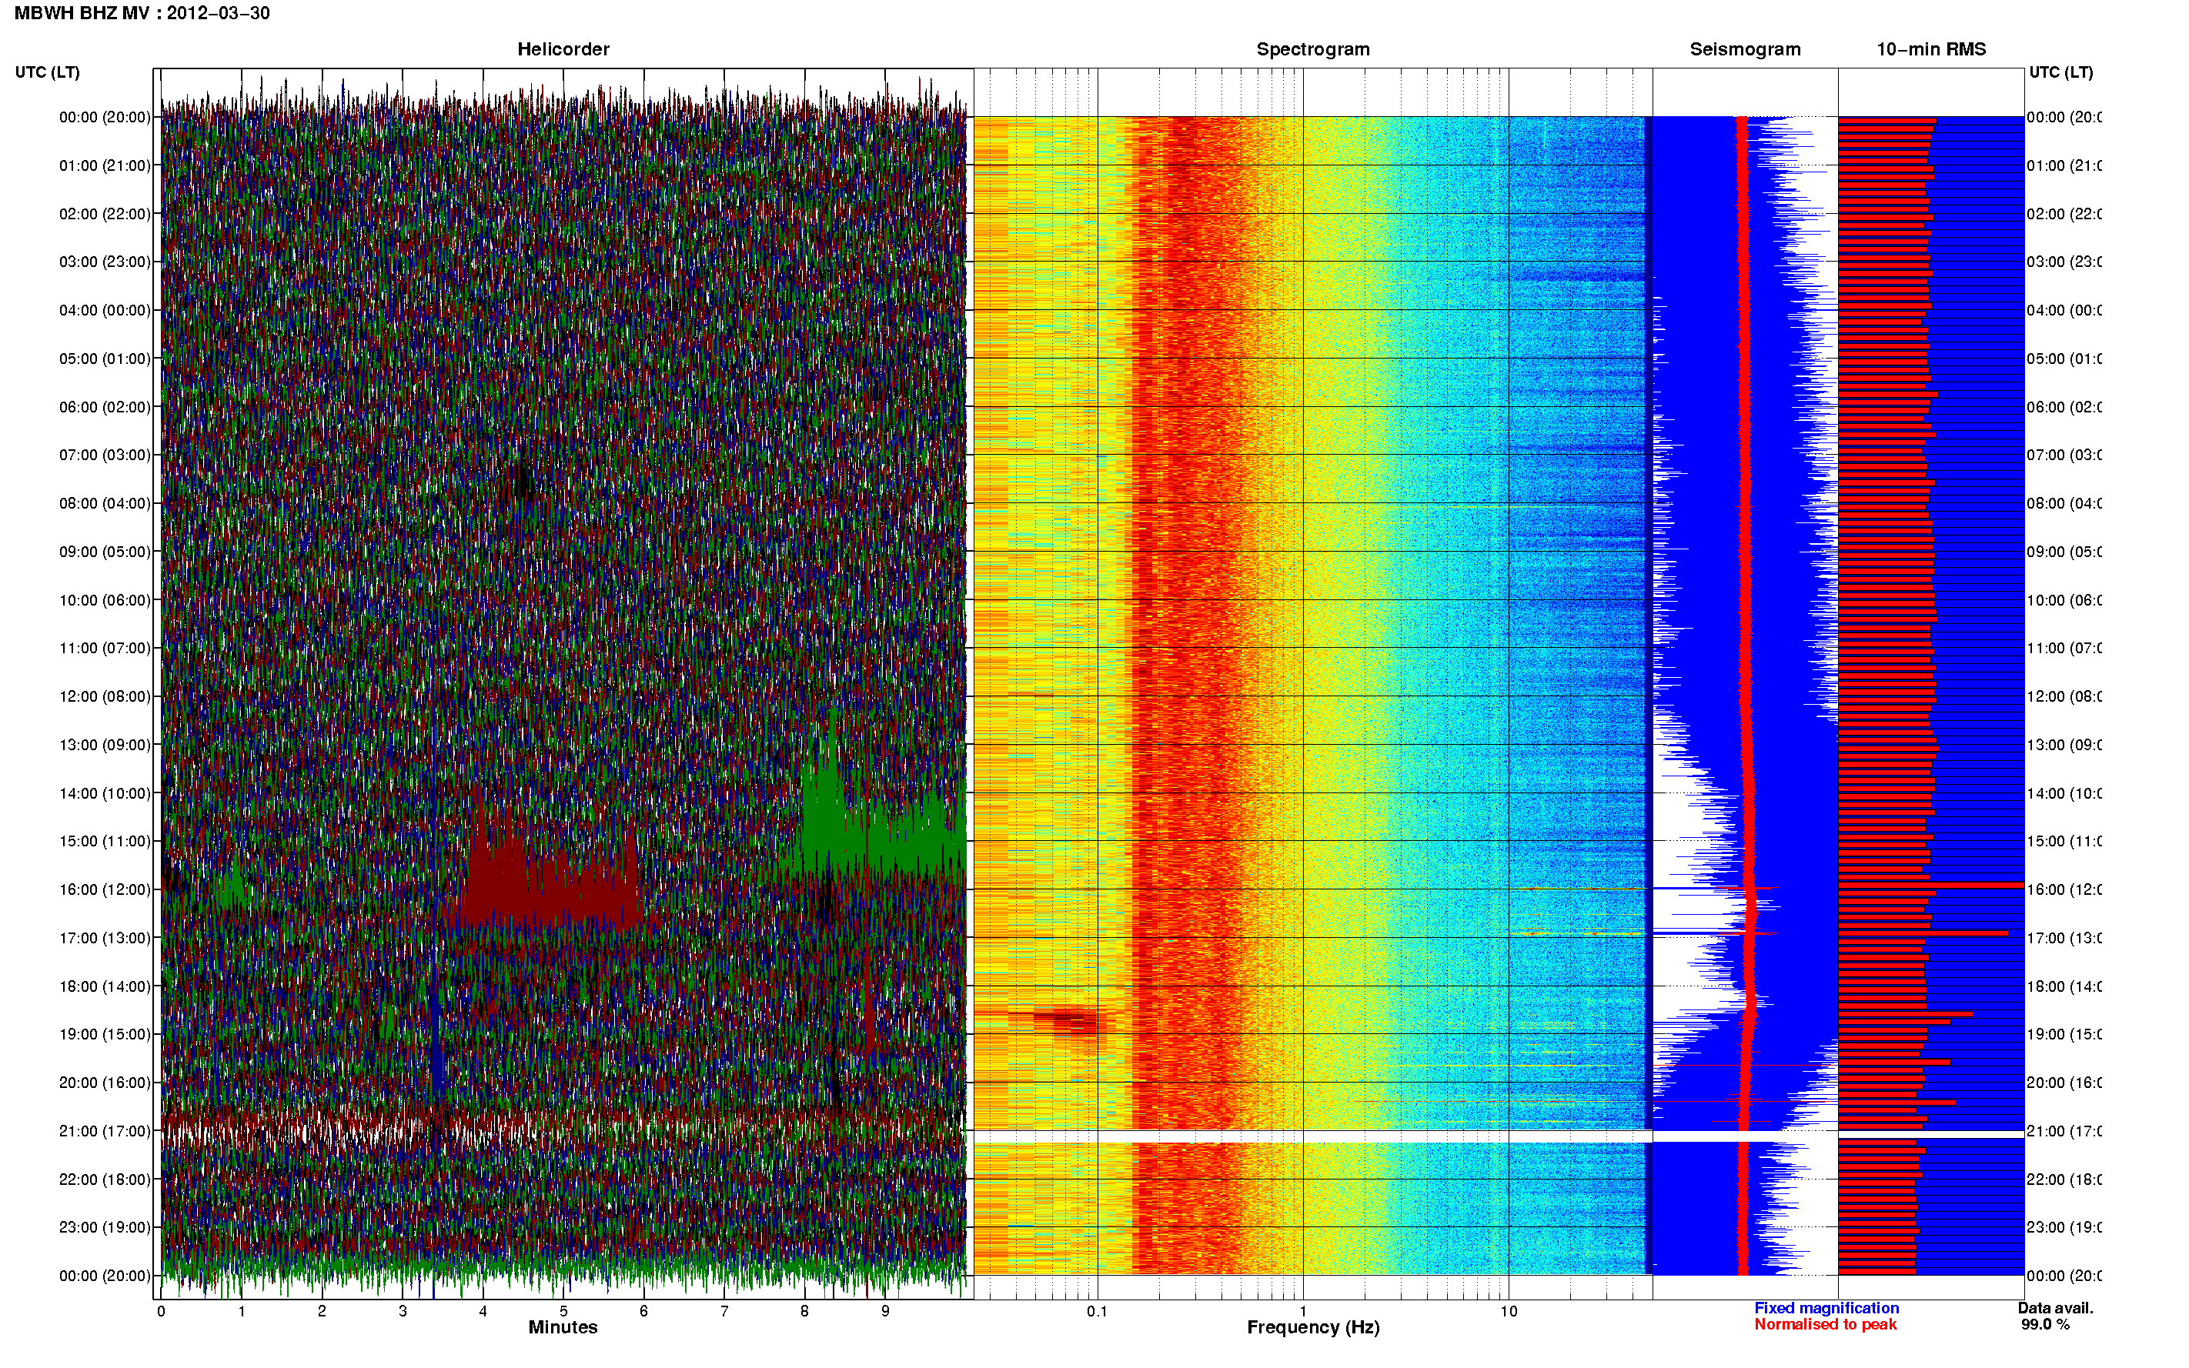Click left time label '13:00 (09:00)'
This screenshot has width=2189, height=1368.
[x=105, y=745]
